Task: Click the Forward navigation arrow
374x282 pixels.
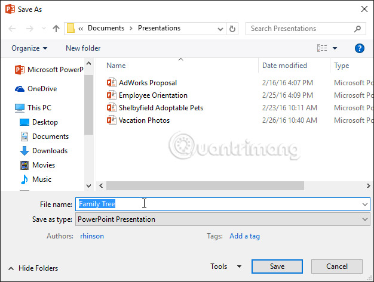Action: (30, 29)
